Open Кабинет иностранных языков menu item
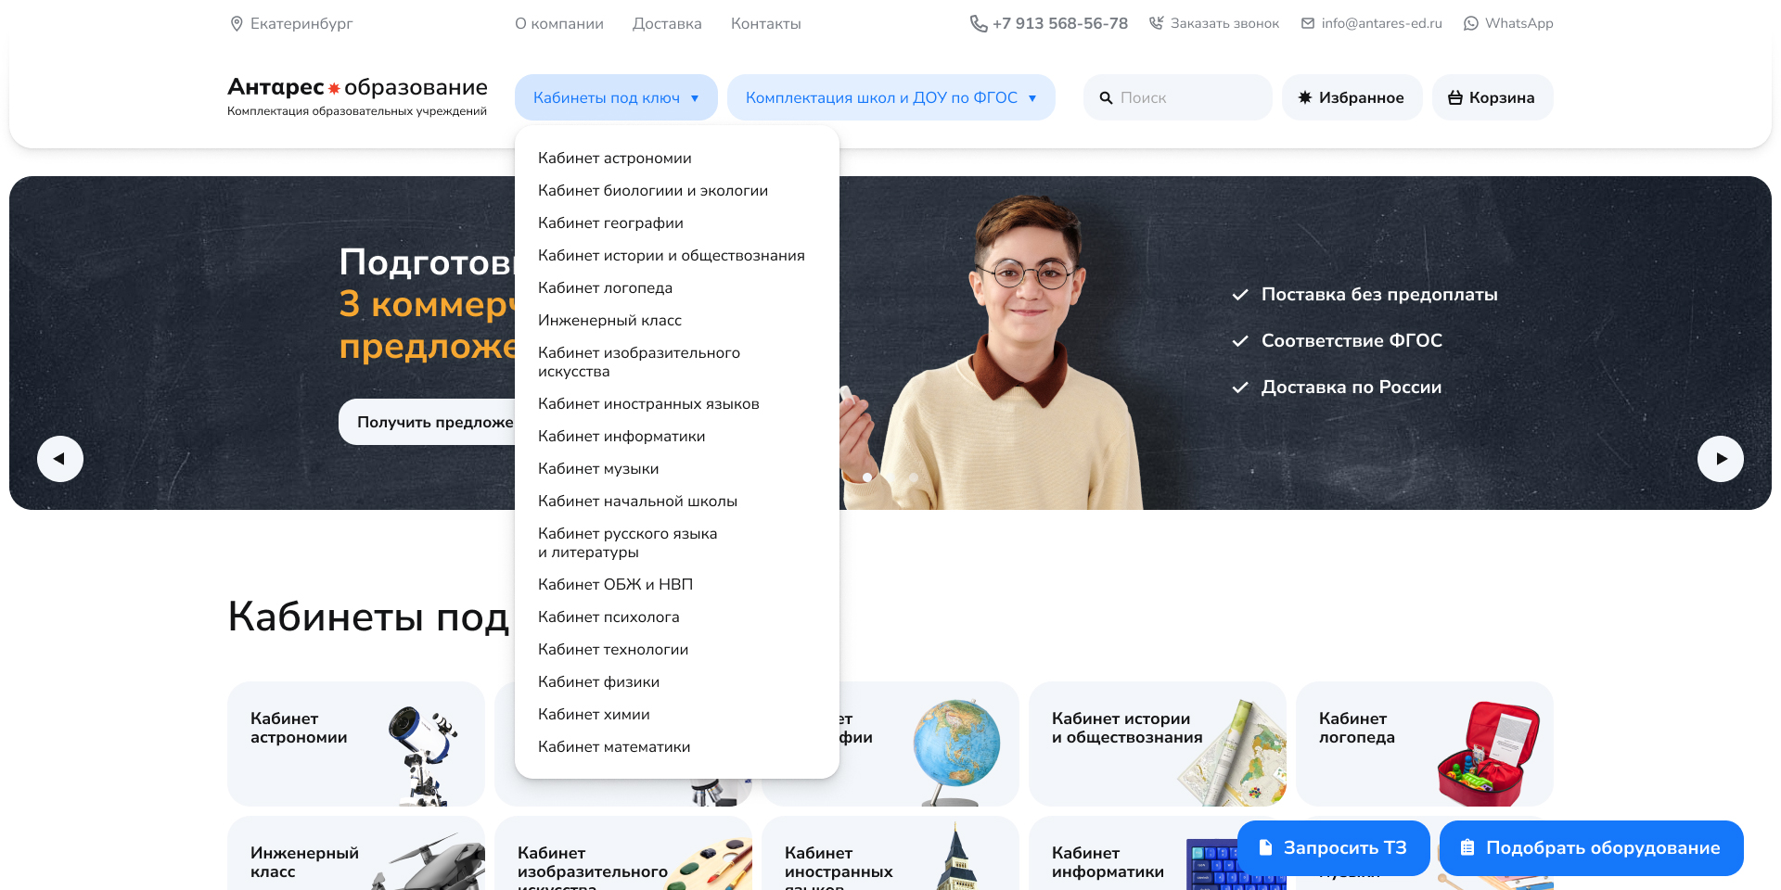This screenshot has width=1781, height=890. 648,403
